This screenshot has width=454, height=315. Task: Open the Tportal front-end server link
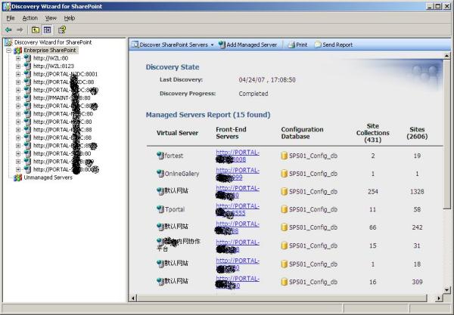click(238, 209)
